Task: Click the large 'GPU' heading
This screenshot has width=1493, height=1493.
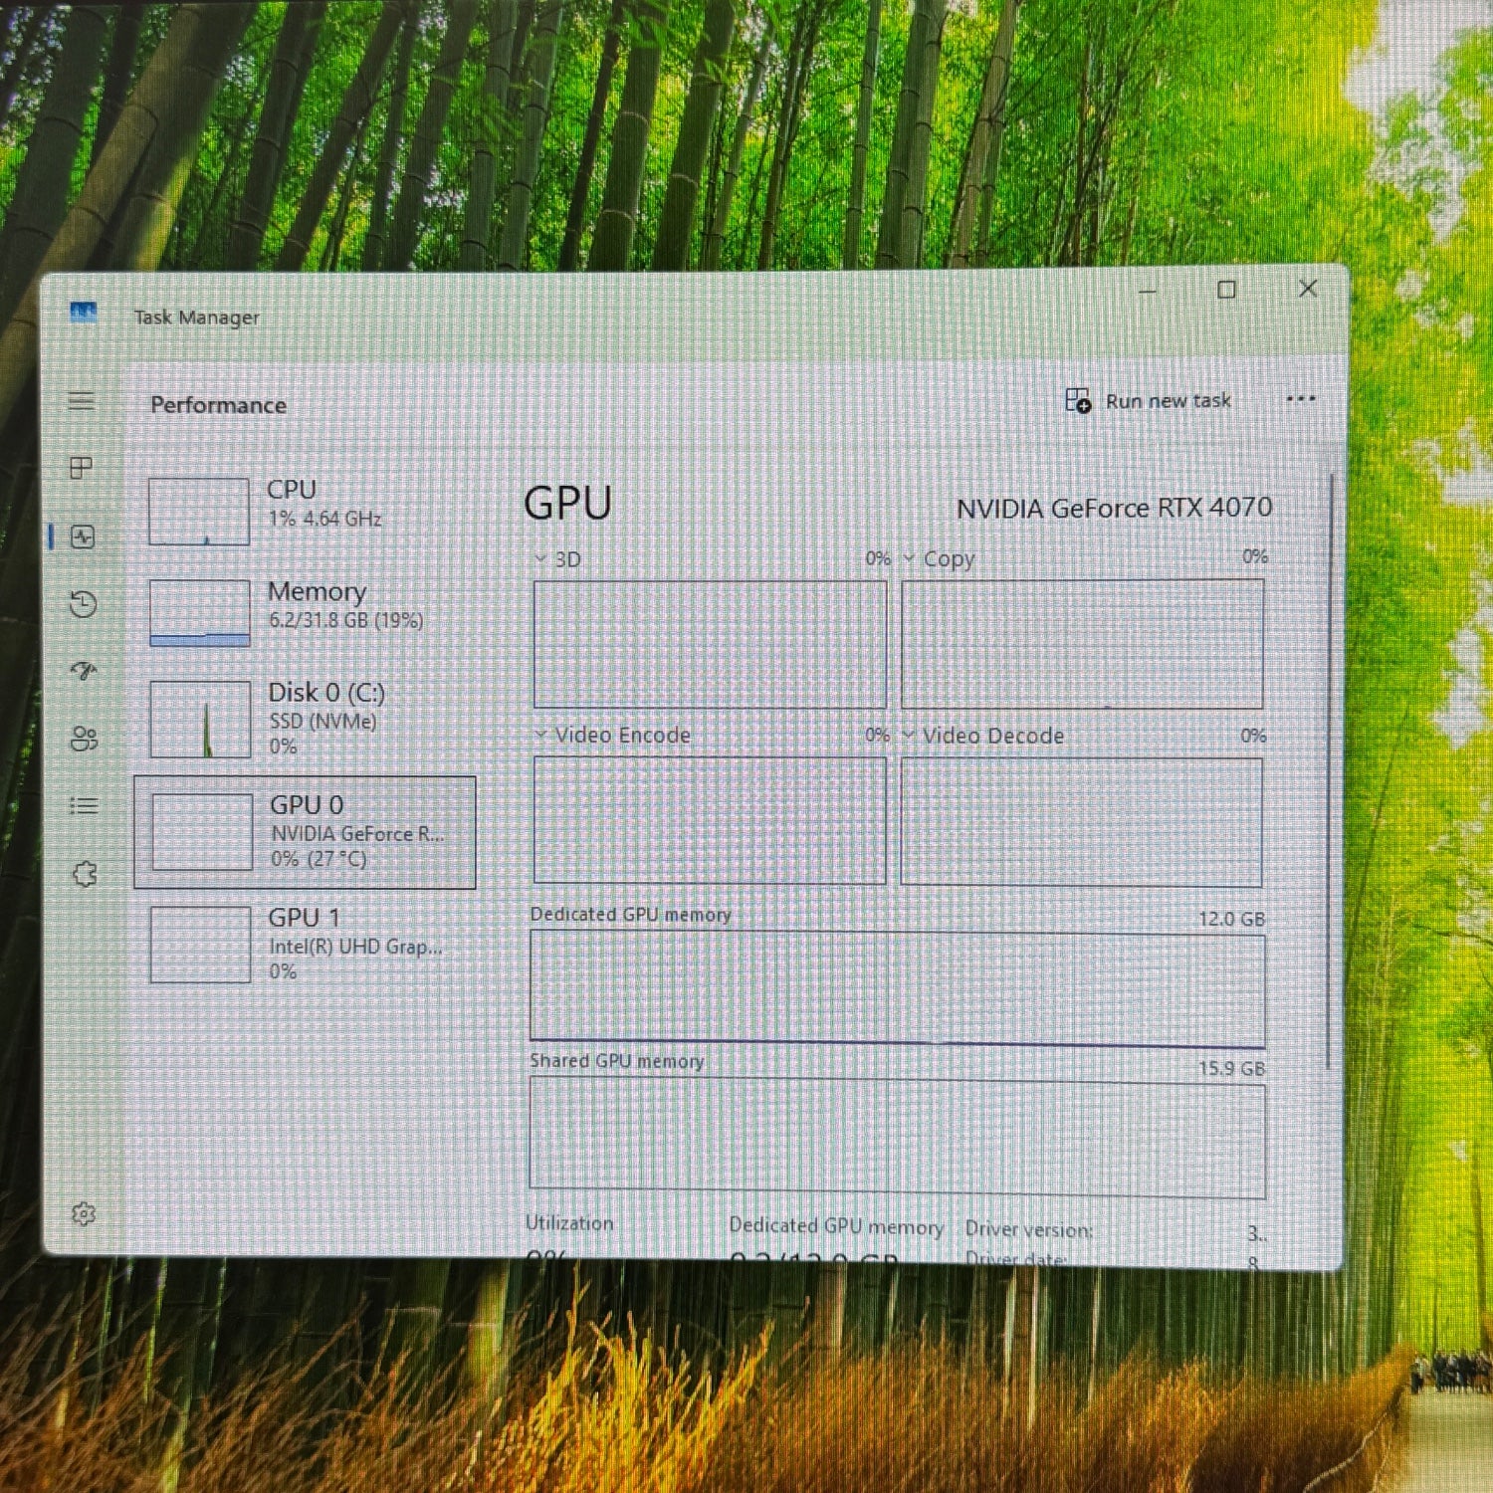Action: [x=567, y=504]
